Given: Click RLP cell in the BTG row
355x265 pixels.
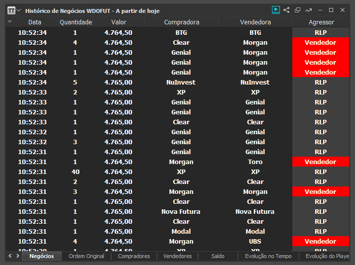Looking at the screenshot, I should (x=321, y=33).
